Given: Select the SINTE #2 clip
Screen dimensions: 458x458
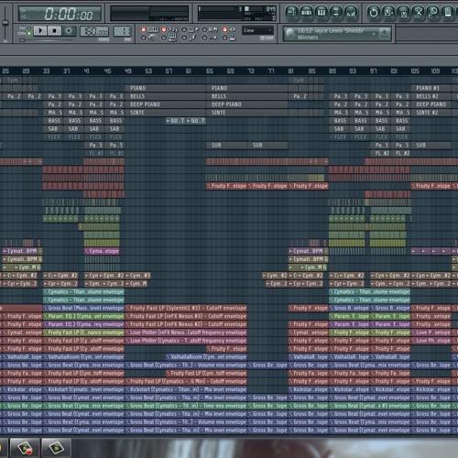Looking at the screenshot, I should pos(431,113).
